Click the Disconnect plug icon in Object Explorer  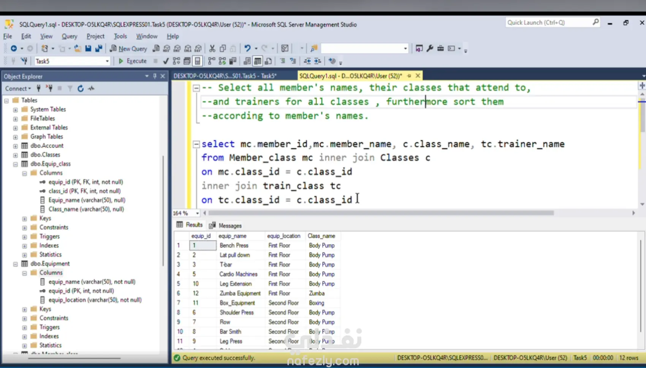tap(49, 88)
